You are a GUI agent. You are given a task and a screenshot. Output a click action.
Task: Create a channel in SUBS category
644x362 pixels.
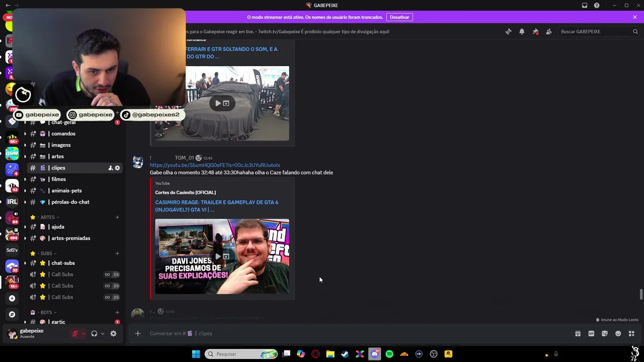[x=117, y=253]
